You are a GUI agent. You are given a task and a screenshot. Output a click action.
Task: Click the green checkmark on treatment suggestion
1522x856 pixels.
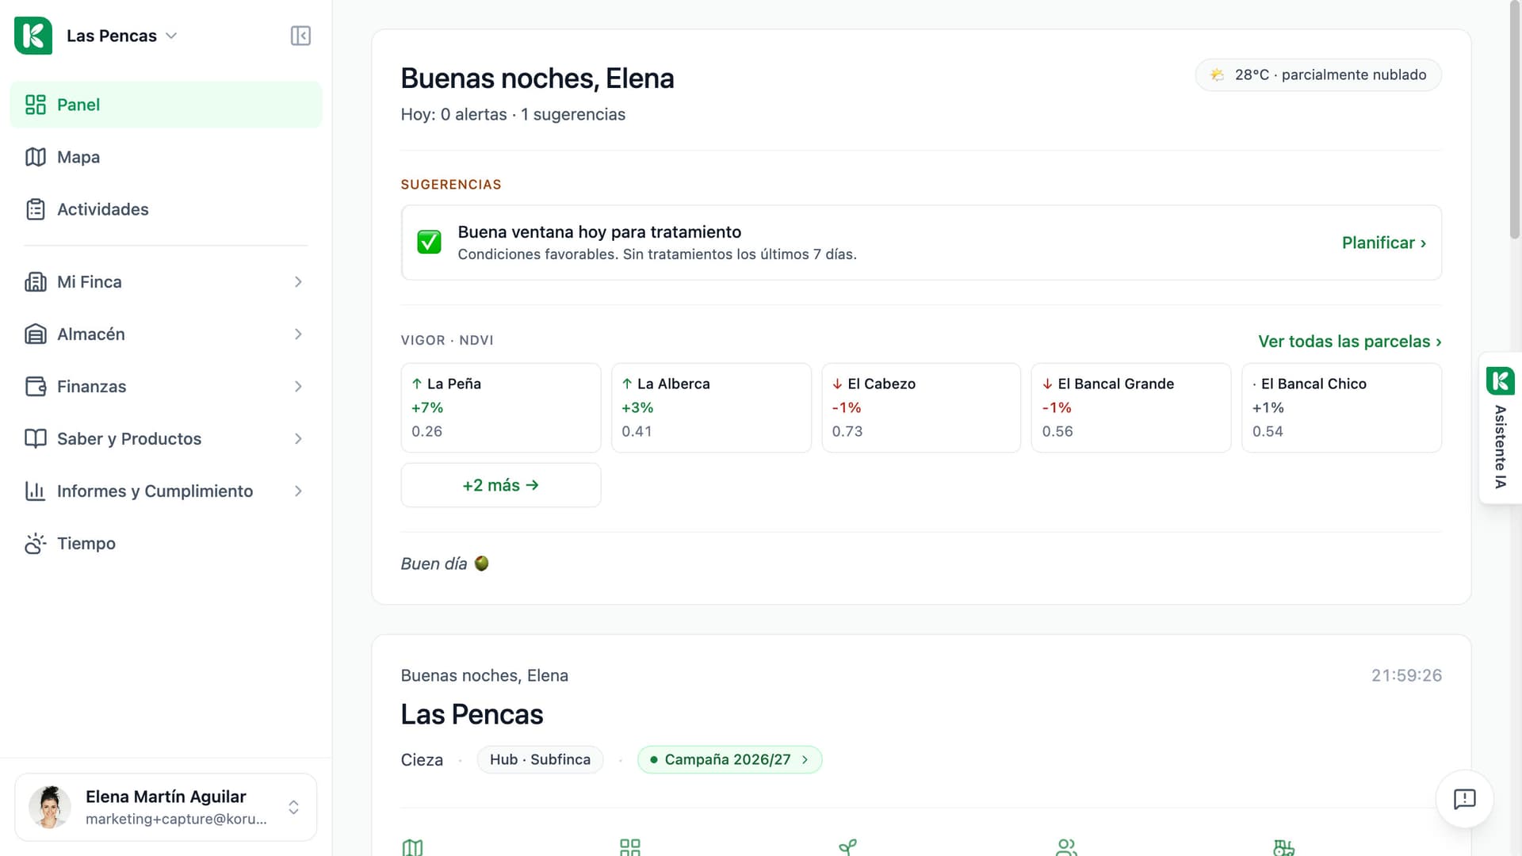point(429,243)
